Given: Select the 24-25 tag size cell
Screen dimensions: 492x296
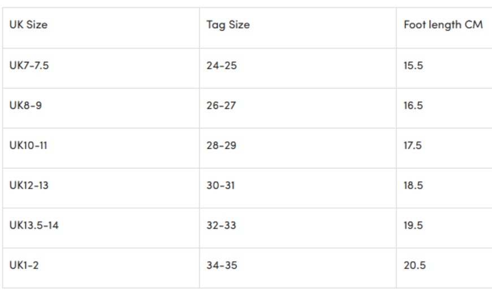Looking at the screenshot, I should point(222,66).
